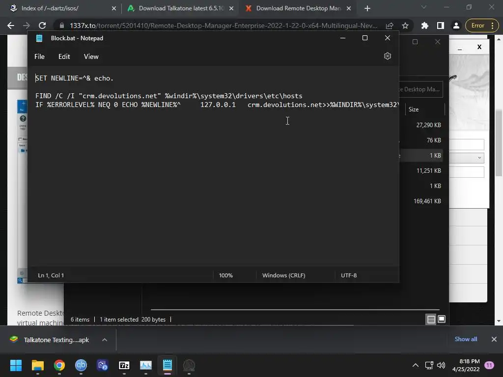
Task: Open volume control from tray
Action: click(441, 365)
